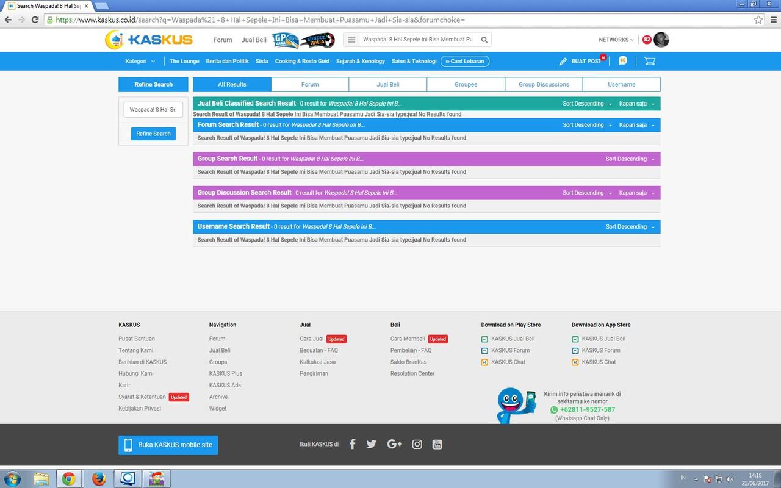Switch to the Forum results tab

(x=310, y=84)
